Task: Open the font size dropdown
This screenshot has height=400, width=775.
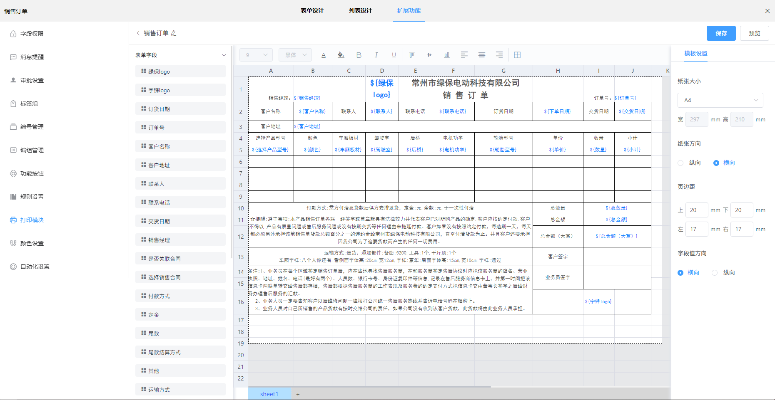Action: (x=256, y=55)
